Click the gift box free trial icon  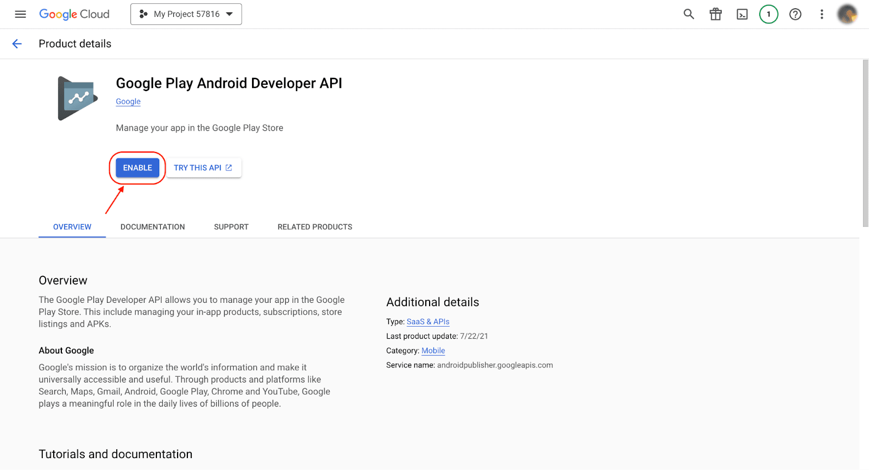715,14
